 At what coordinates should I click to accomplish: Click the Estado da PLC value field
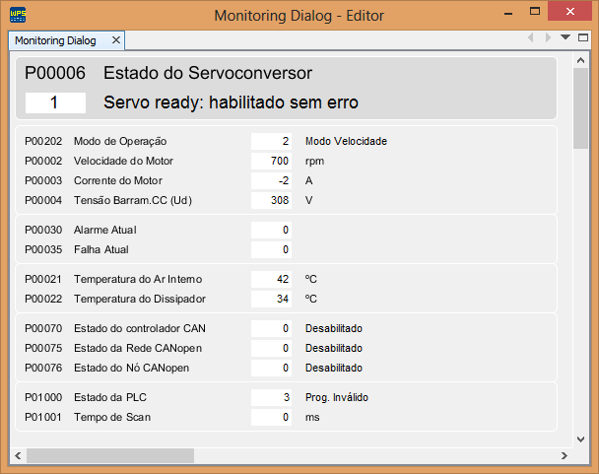[271, 397]
